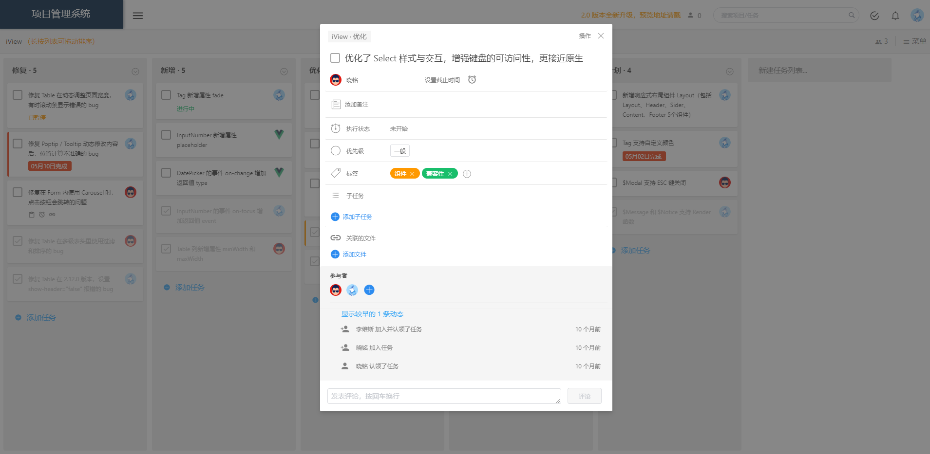This screenshot has height=454, width=930.
Task: Click the search magnifier icon
Action: pyautogui.click(x=852, y=15)
